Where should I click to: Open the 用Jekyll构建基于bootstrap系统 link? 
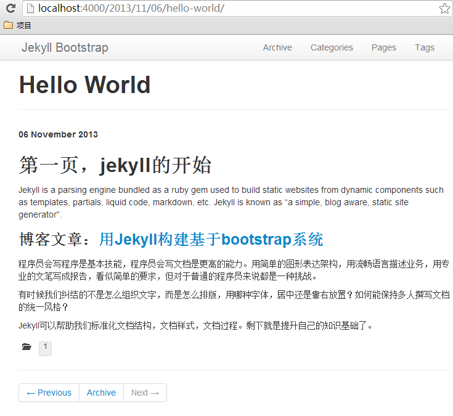click(x=211, y=239)
